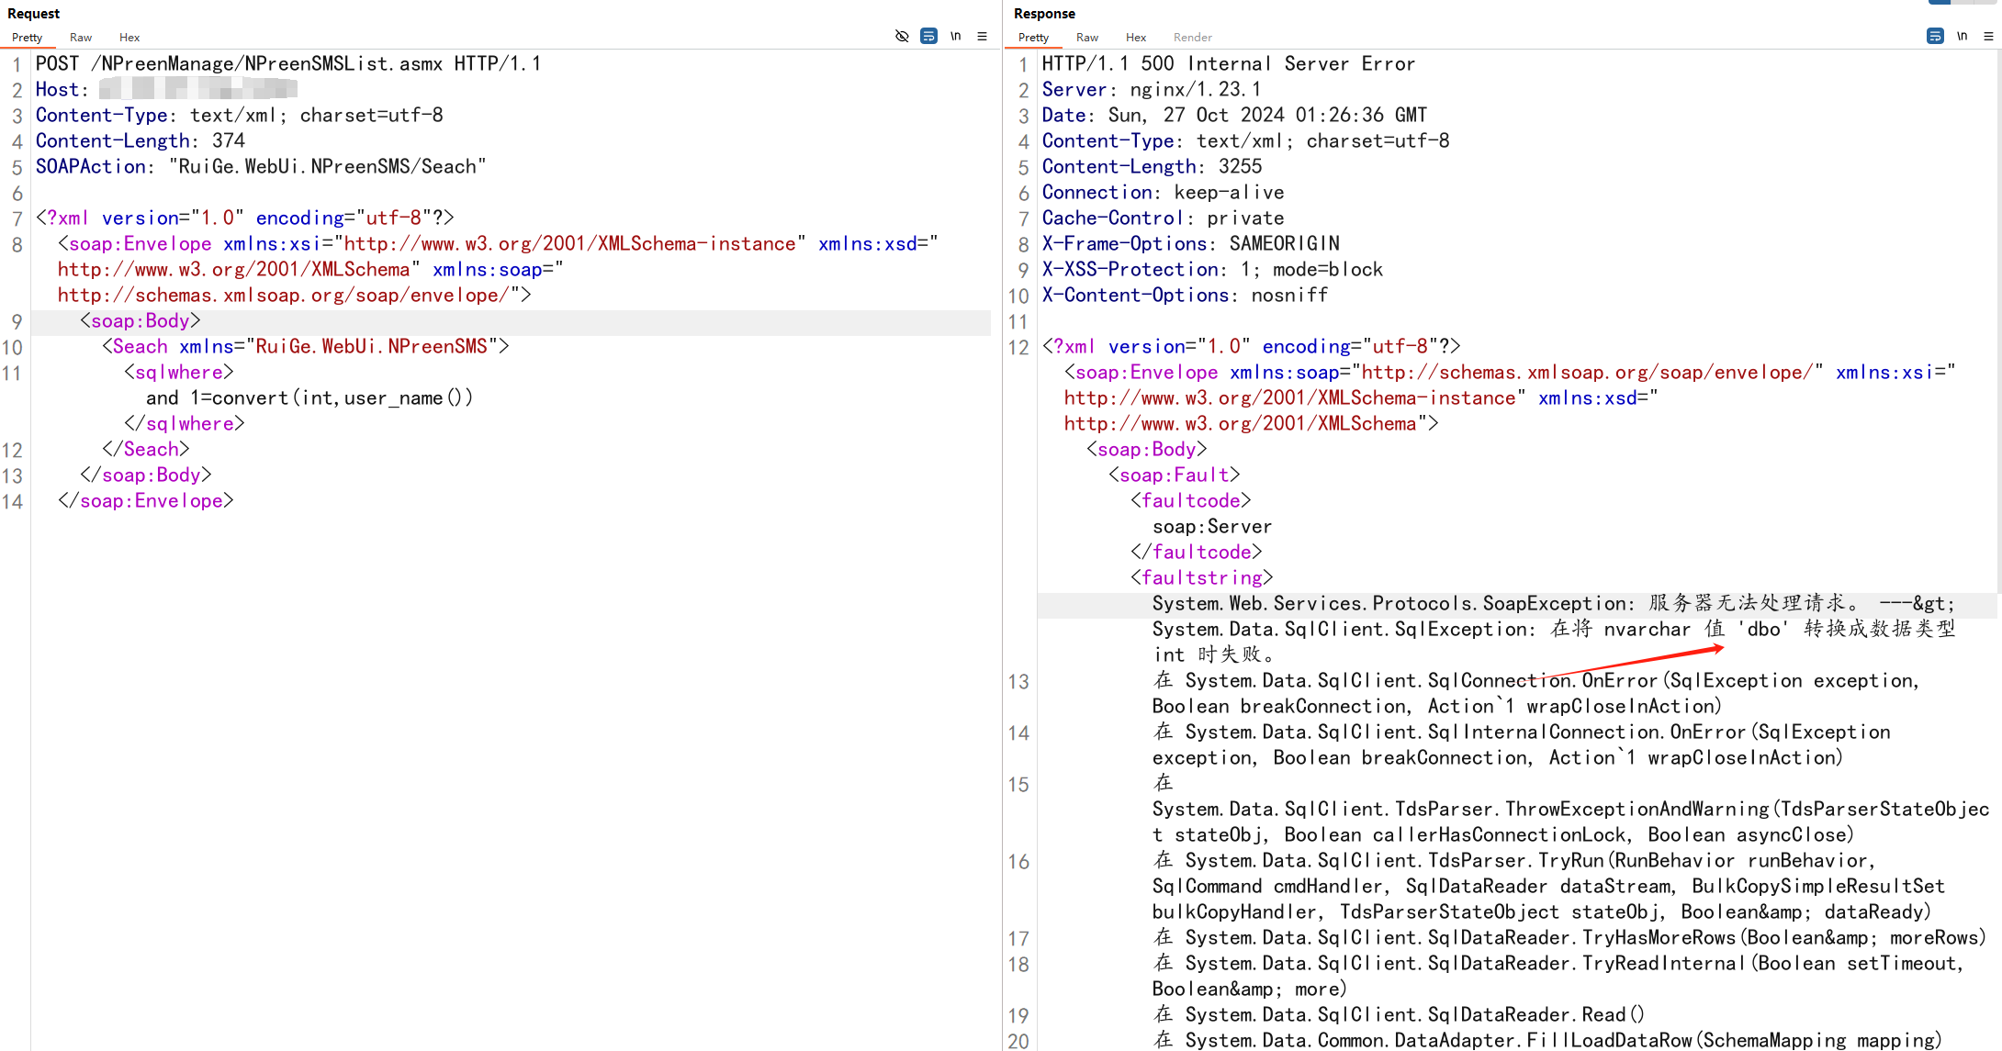Click the sqlwhere payload line
The width and height of the screenshot is (2002, 1051).
309,398
